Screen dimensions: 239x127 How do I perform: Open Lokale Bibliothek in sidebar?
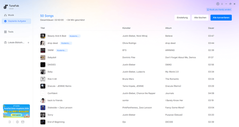[x=14, y=42]
